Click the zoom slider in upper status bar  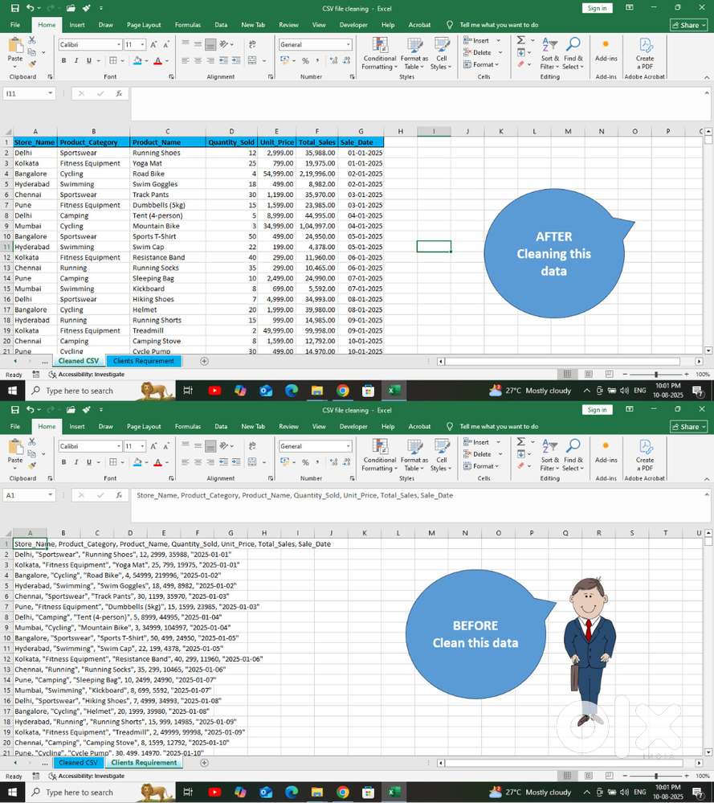coord(656,375)
